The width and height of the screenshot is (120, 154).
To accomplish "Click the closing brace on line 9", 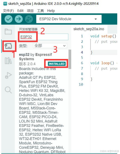I will (91, 79).
